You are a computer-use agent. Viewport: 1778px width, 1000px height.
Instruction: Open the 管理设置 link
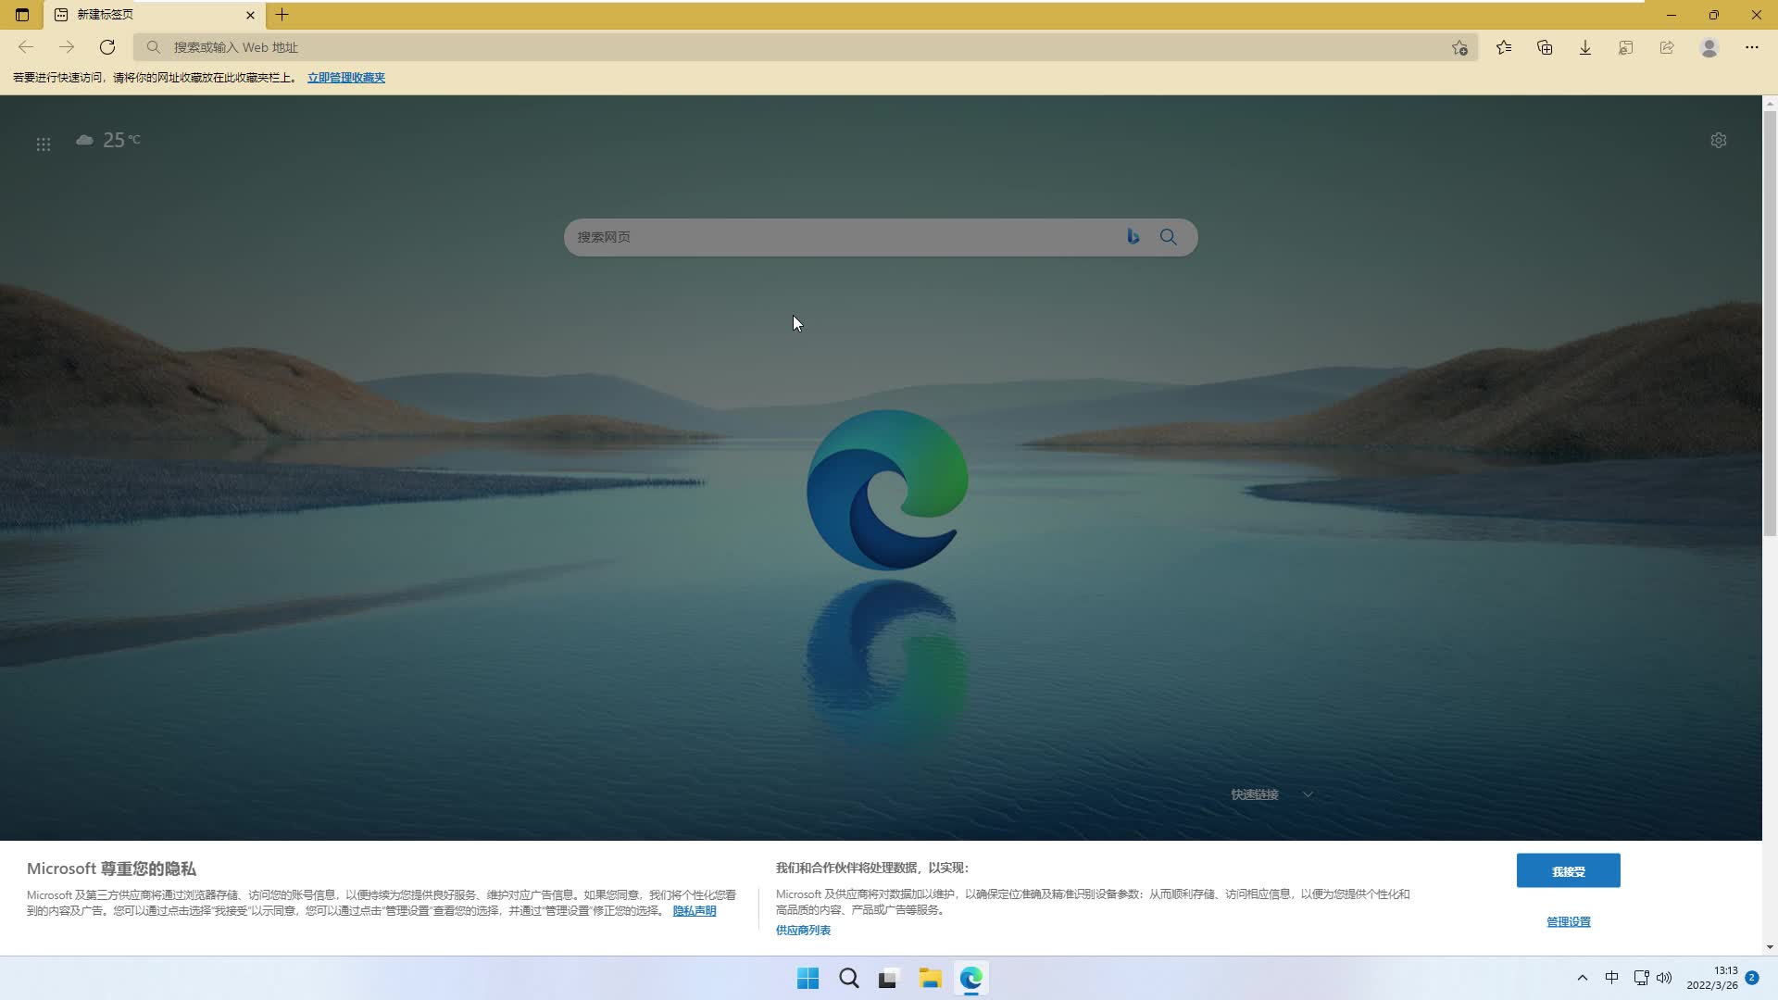point(1569,922)
